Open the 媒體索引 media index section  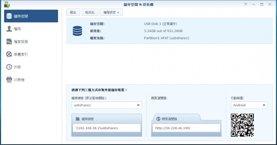coord(31,54)
